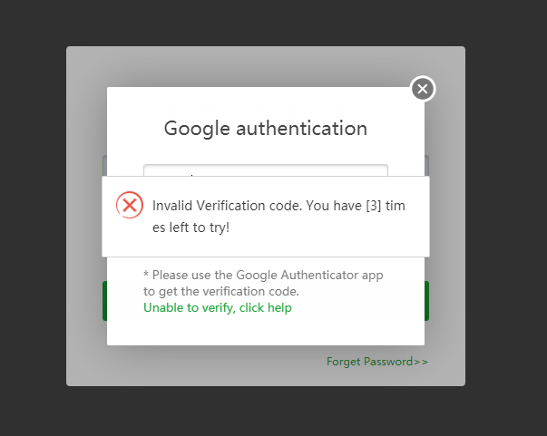This screenshot has width=547, height=436.
Task: Click green button's left edge behind dialog
Action: tap(104, 301)
